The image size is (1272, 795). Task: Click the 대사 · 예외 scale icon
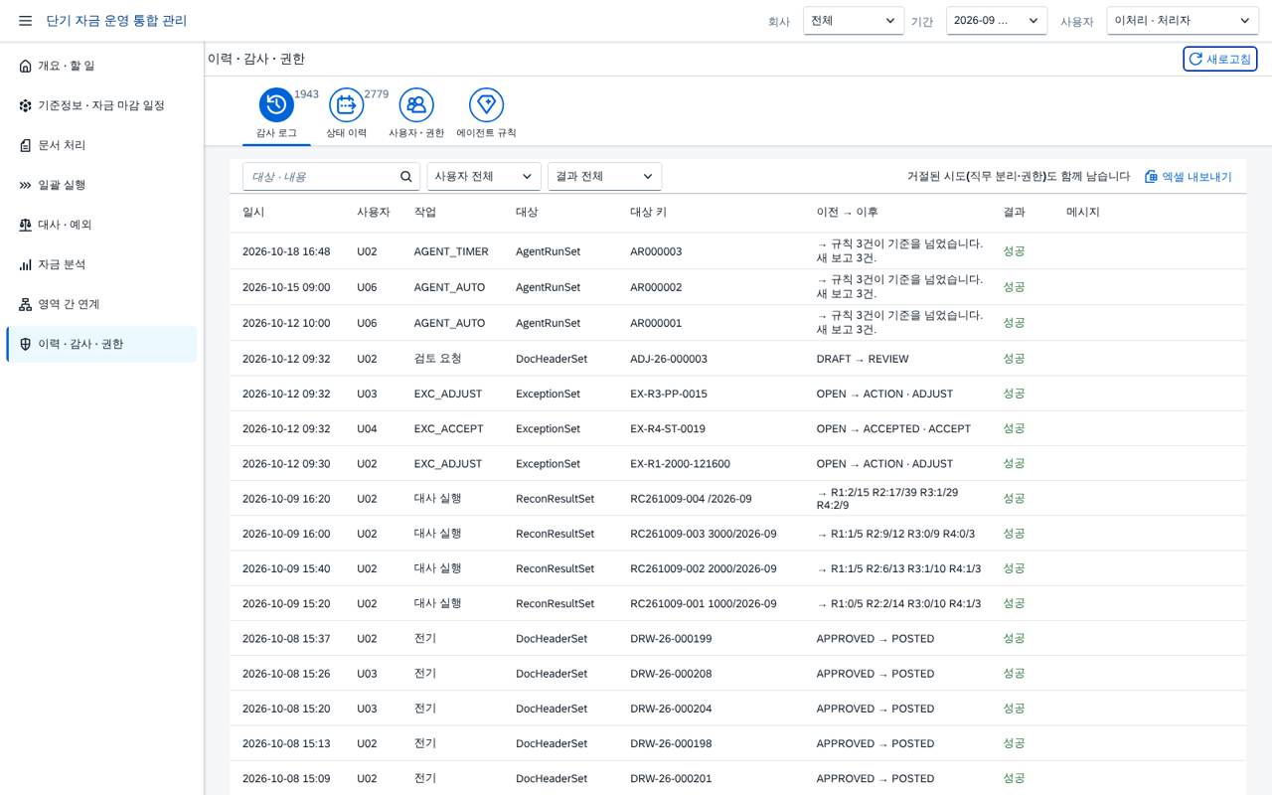coord(26,225)
